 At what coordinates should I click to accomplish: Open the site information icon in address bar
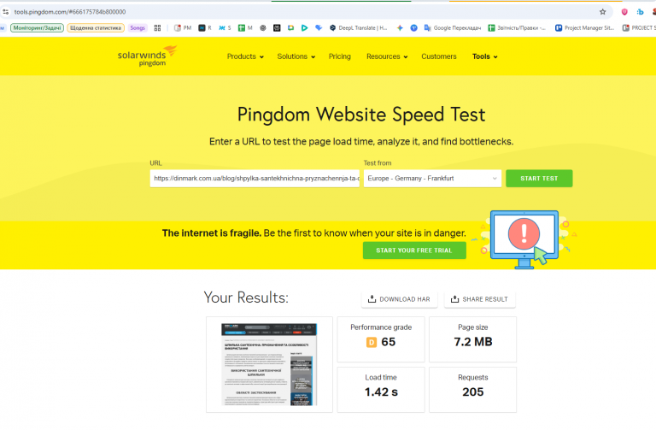[5, 12]
